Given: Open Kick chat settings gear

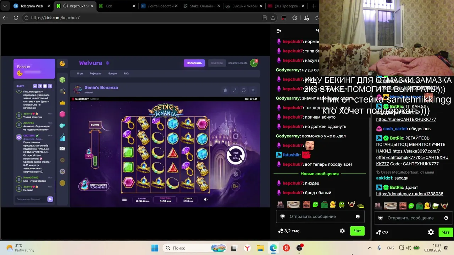Looking at the screenshot, I should pos(342,231).
